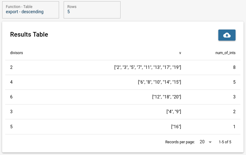Sort by the v column header

[x=180, y=53]
